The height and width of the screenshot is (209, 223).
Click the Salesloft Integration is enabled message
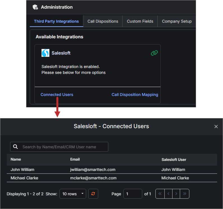click(x=70, y=67)
